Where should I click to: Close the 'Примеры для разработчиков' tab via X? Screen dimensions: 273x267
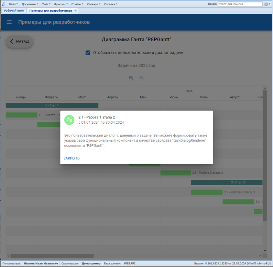[76, 10]
